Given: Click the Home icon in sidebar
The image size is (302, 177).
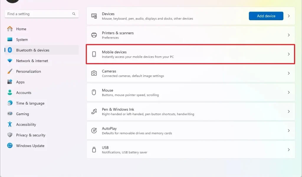Looking at the screenshot, I should [x=10, y=29].
